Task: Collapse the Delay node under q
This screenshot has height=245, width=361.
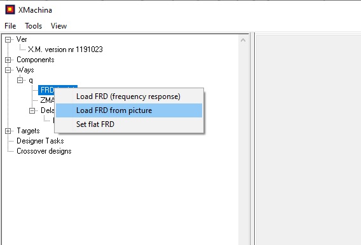Action: pos(32,111)
